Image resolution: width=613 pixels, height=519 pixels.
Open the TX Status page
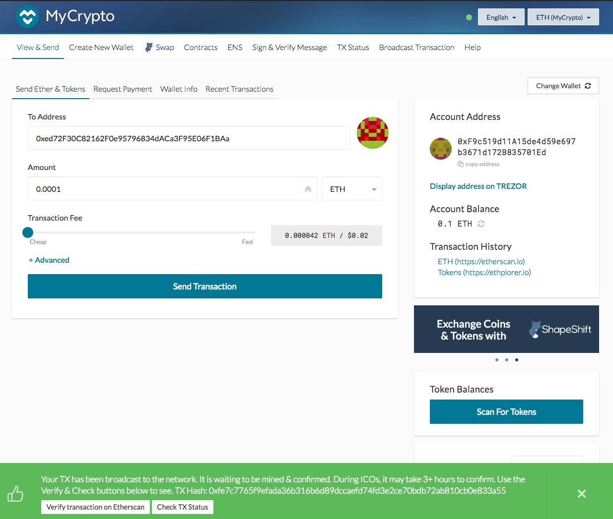pos(353,48)
